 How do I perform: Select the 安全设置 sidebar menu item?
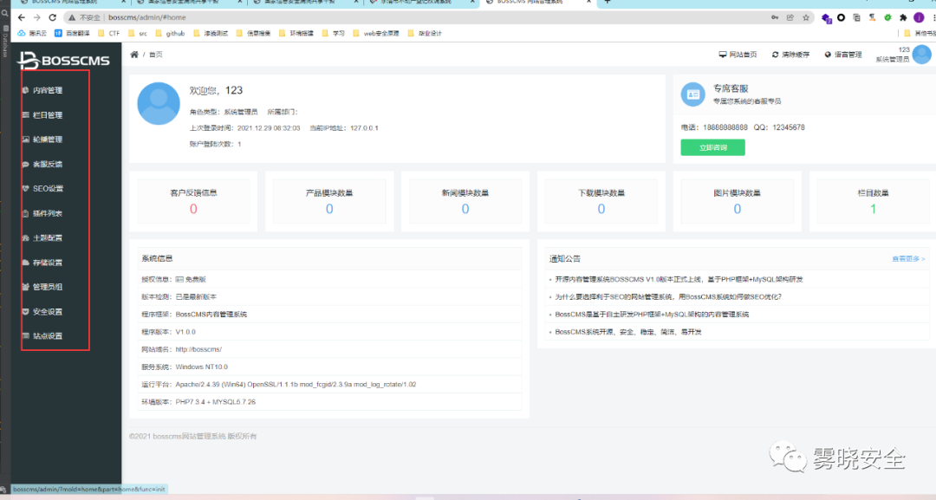pos(42,311)
